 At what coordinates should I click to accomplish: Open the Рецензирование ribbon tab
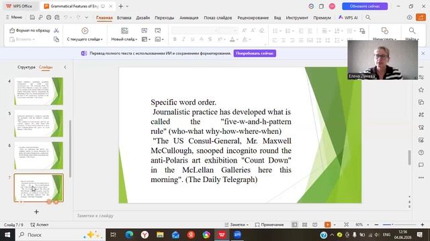click(x=253, y=17)
